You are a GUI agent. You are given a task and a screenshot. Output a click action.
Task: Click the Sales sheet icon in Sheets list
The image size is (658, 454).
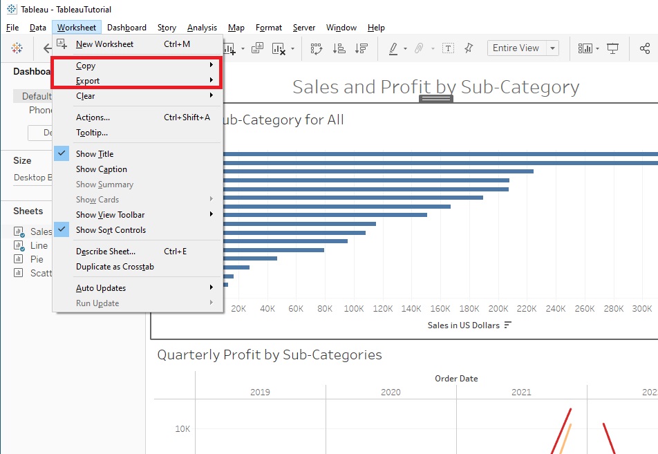19,231
